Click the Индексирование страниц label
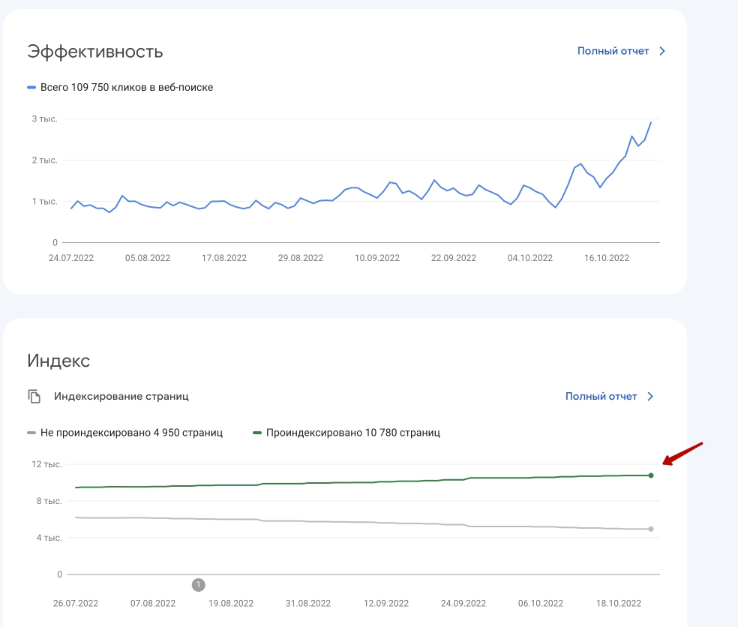Image resolution: width=738 pixels, height=627 pixels. click(121, 396)
